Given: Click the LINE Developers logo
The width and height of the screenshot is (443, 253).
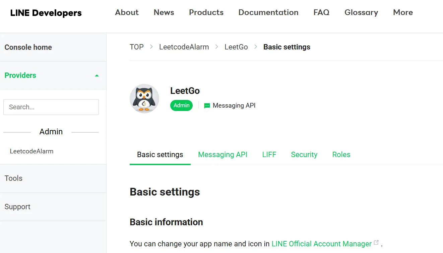Looking at the screenshot, I should 46,13.
